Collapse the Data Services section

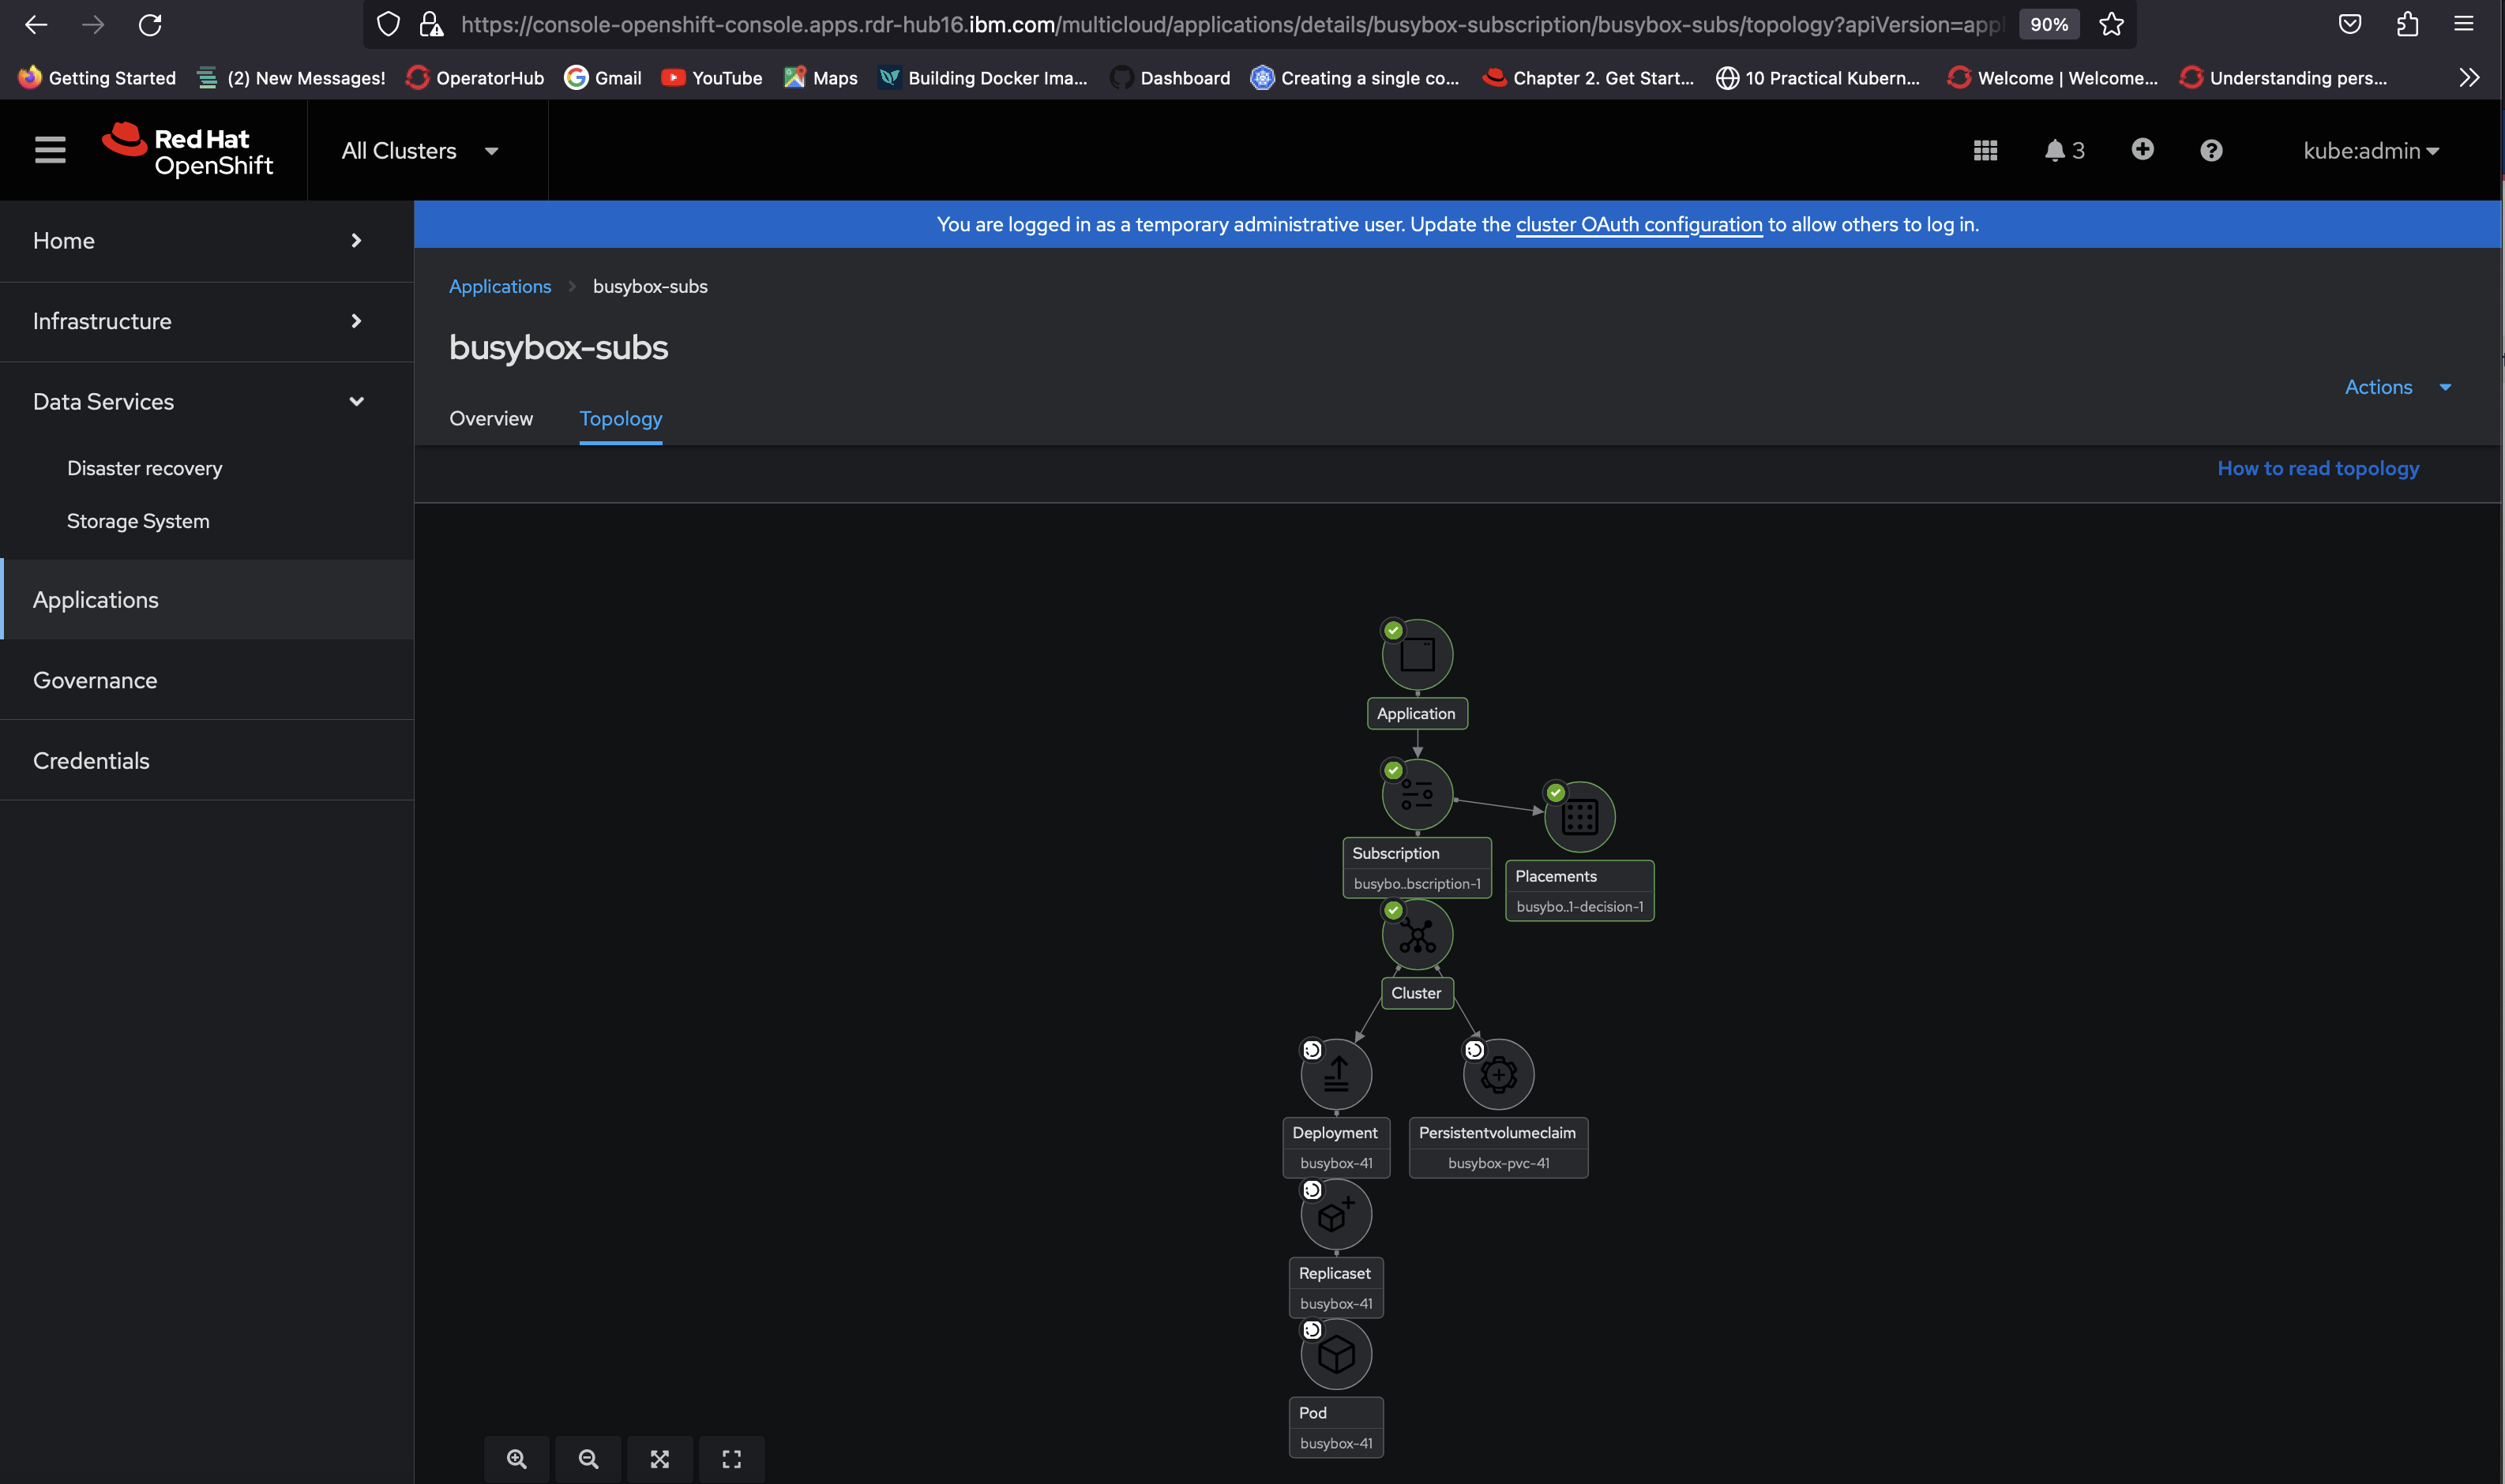[356, 402]
